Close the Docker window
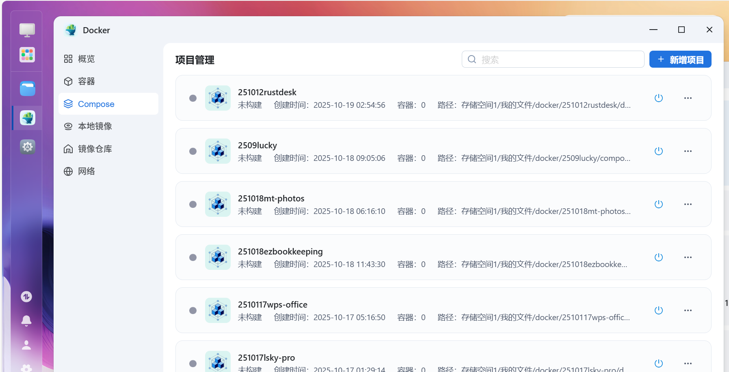 (x=710, y=30)
